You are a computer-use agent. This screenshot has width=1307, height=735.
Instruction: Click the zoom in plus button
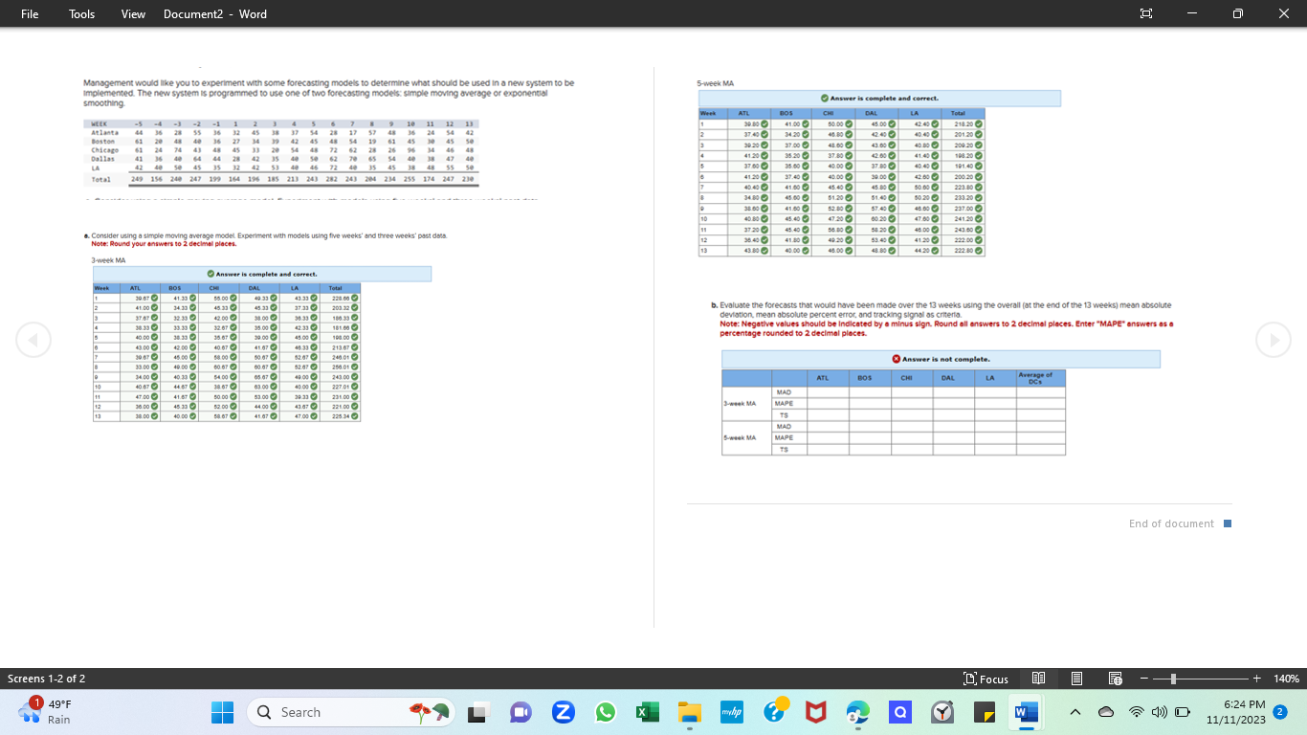1257,679
